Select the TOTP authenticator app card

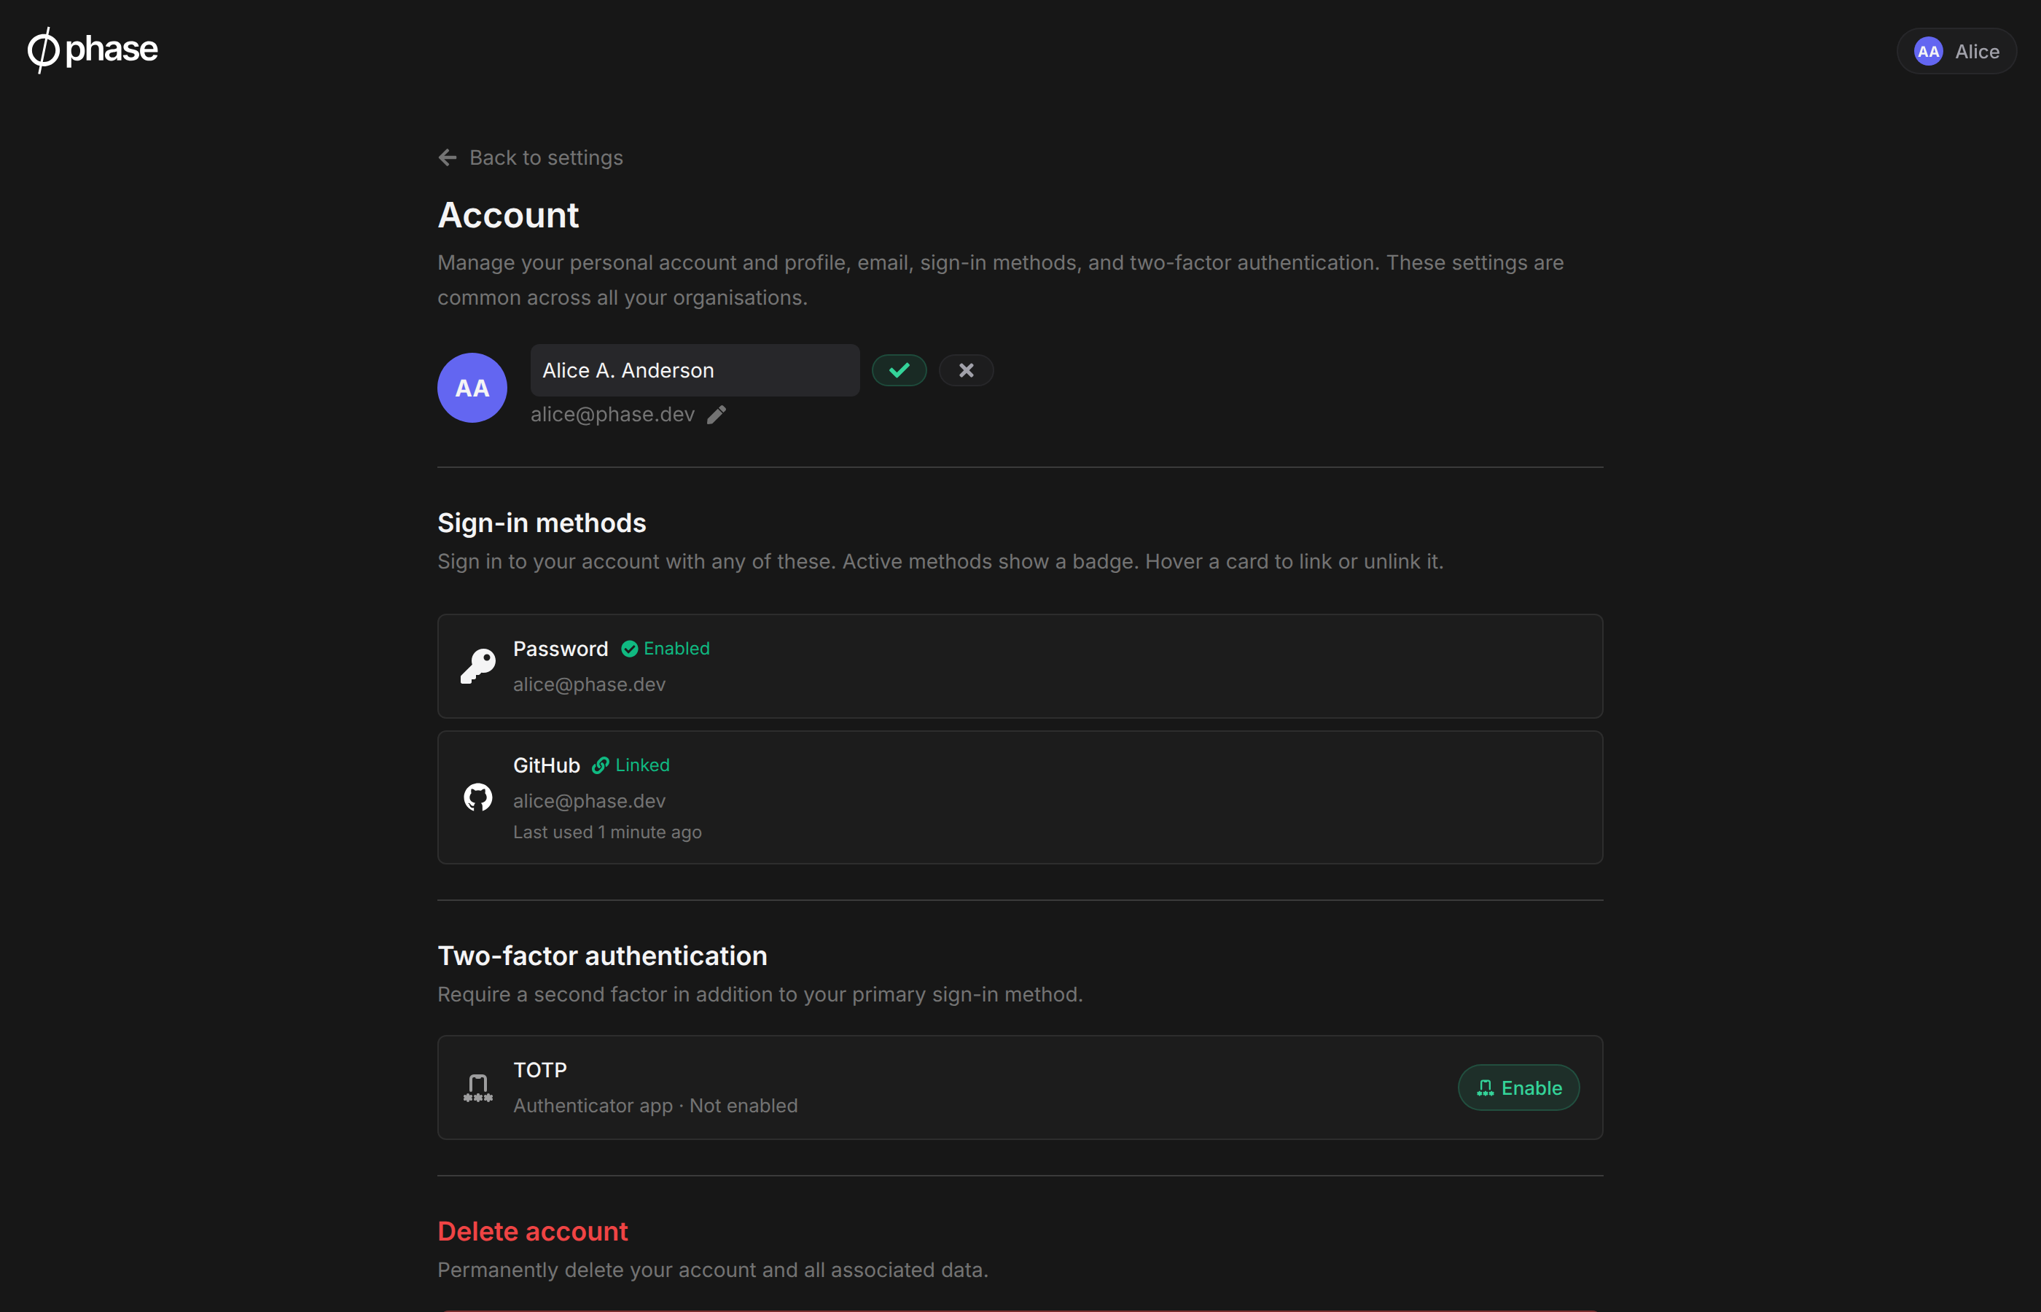coord(1020,1088)
